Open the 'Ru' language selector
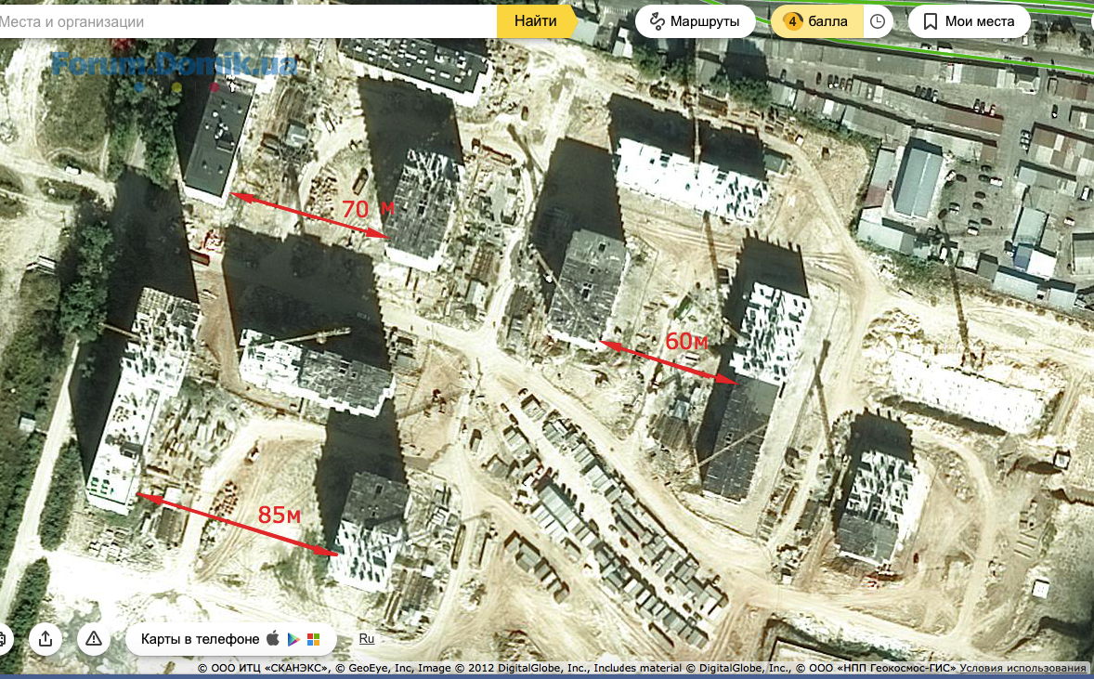Image resolution: width=1094 pixels, height=679 pixels. (366, 638)
